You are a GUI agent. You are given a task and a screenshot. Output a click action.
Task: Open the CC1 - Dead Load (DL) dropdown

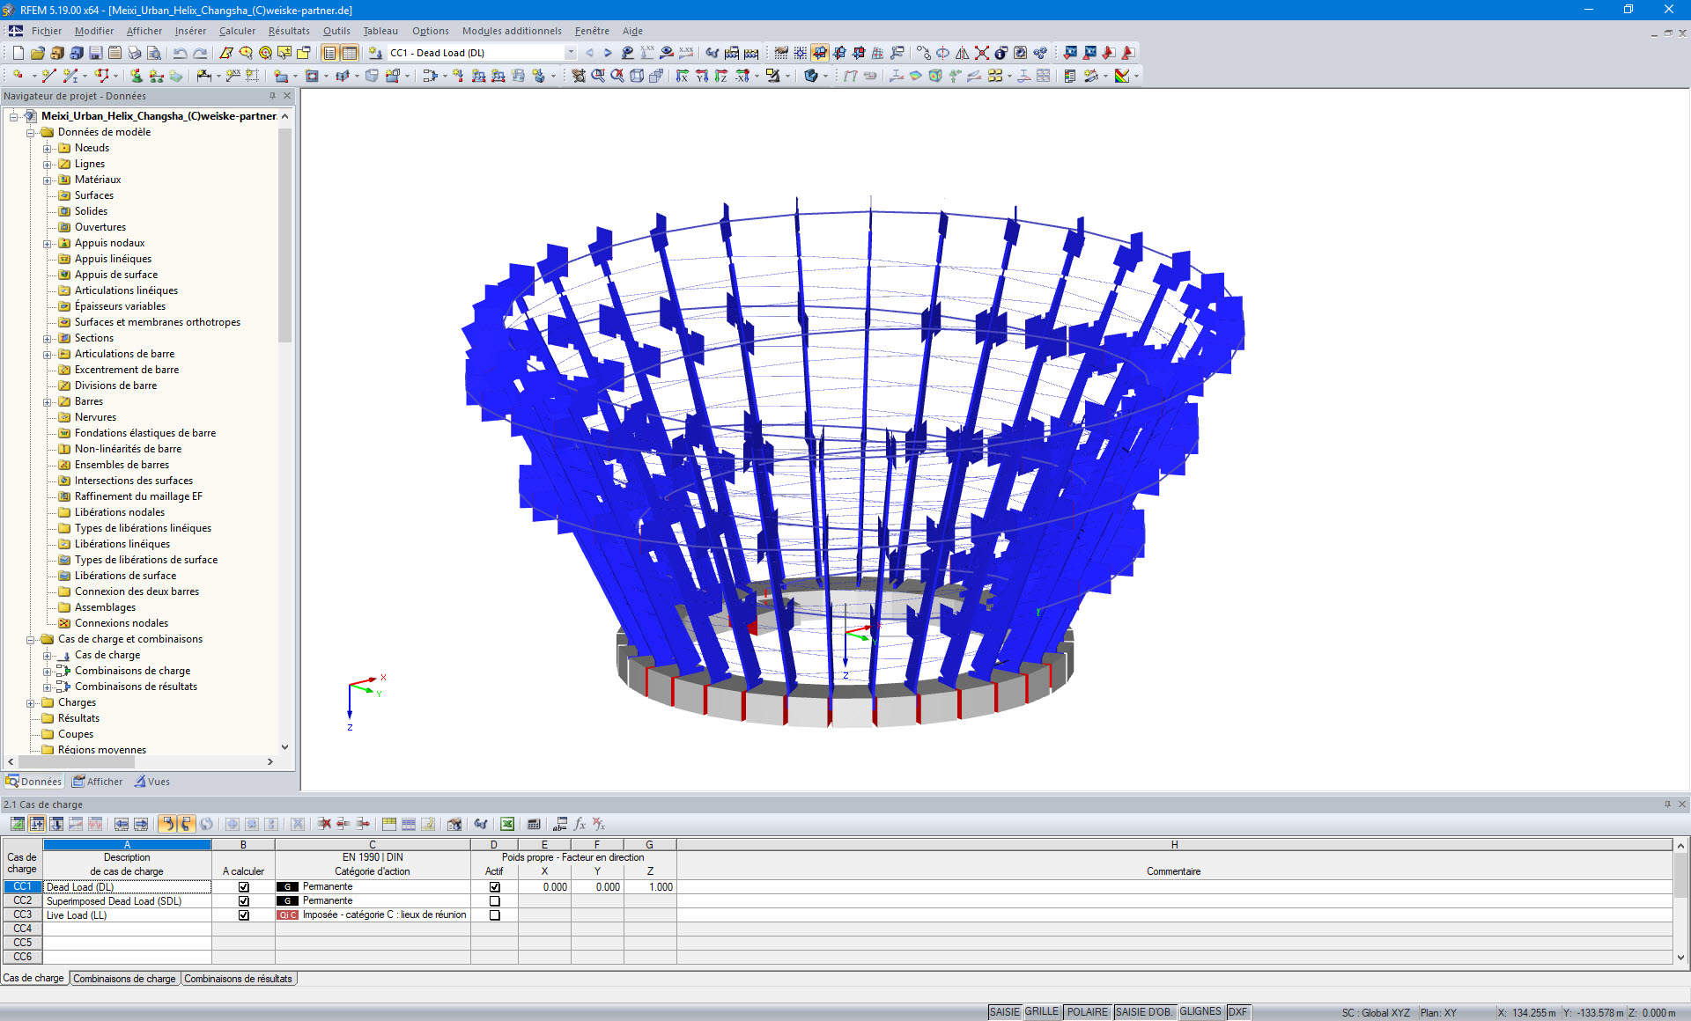[x=571, y=54]
